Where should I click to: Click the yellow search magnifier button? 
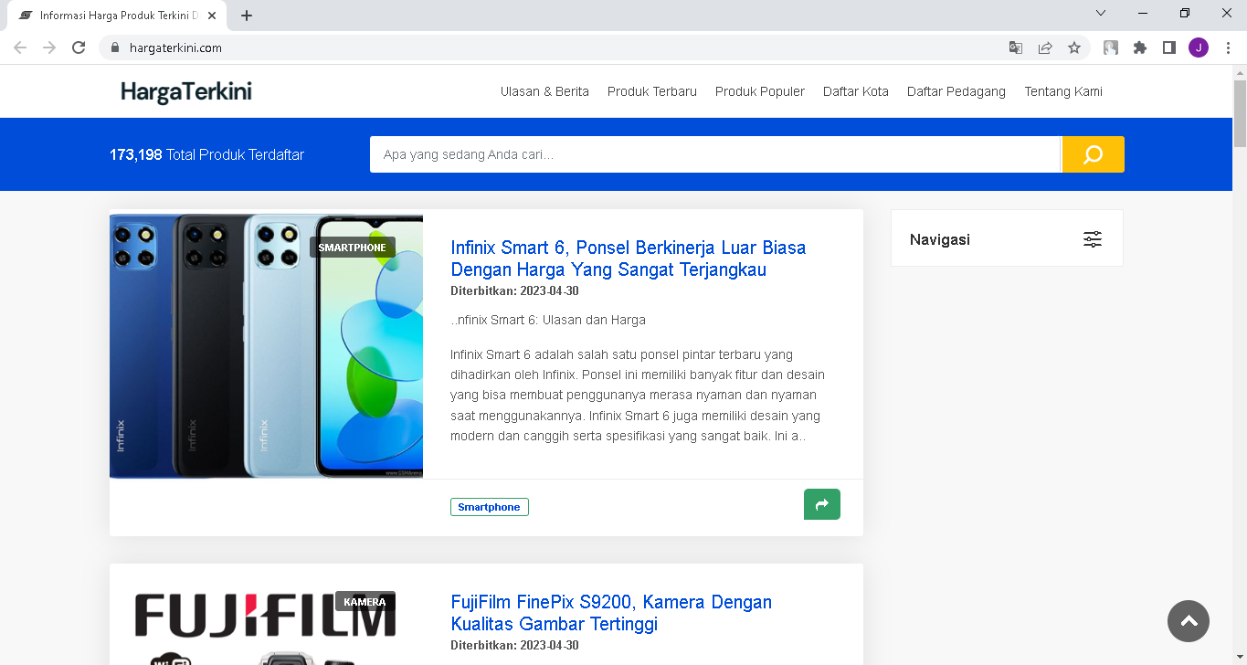tap(1093, 154)
